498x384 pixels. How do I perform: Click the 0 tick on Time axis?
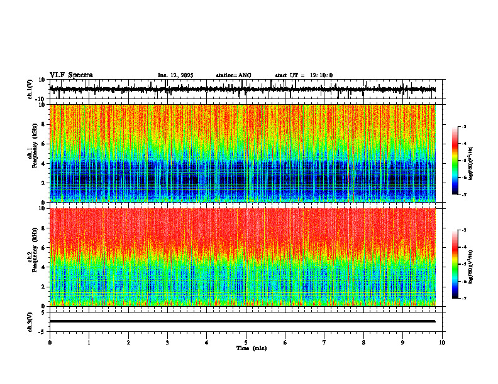pyautogui.click(x=50, y=343)
